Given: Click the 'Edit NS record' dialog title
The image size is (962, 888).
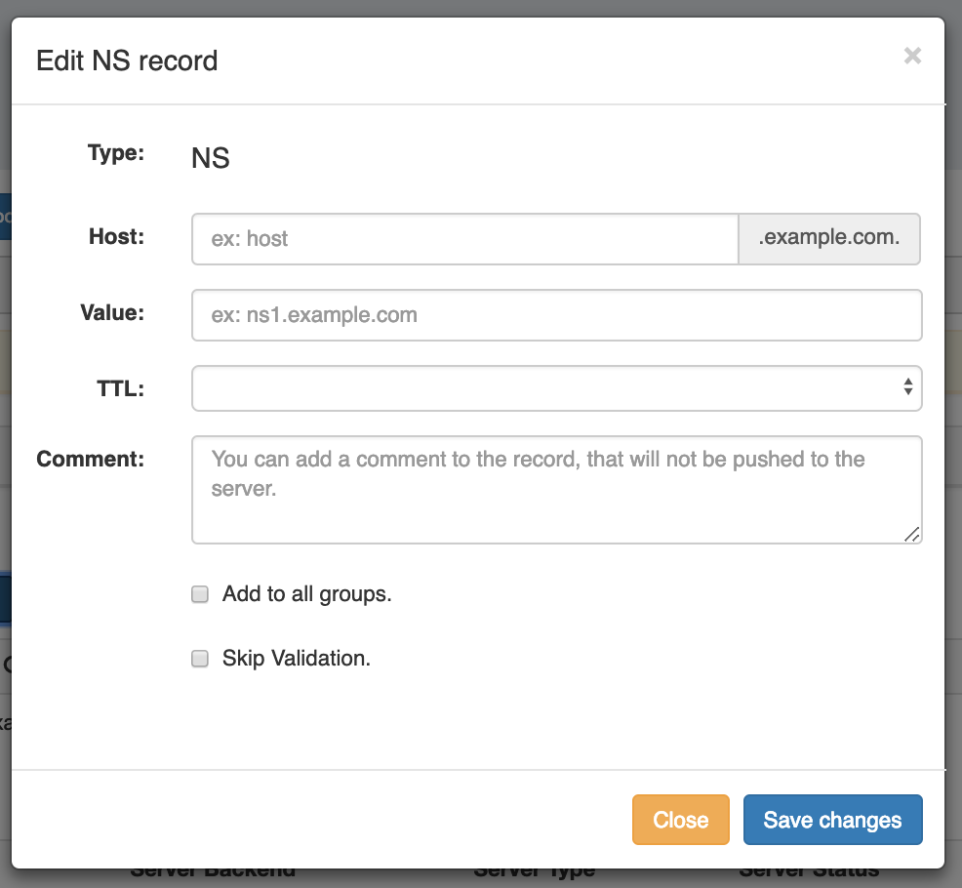Looking at the screenshot, I should (x=127, y=61).
